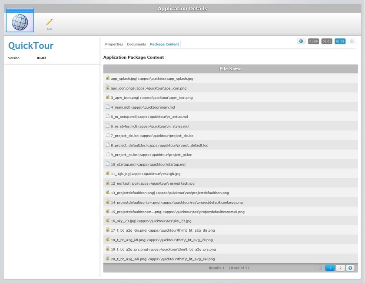This screenshot has width=365, height=283.
Task: Go to results page 1
Action: pyautogui.click(x=330, y=268)
